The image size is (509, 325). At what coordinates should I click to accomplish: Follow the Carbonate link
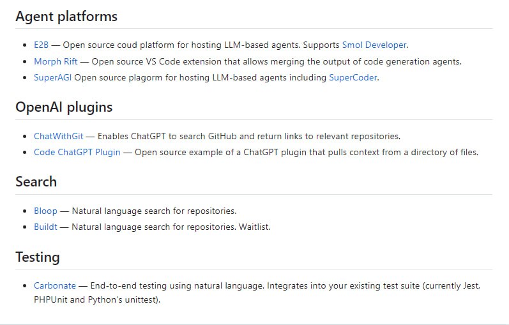pos(55,286)
